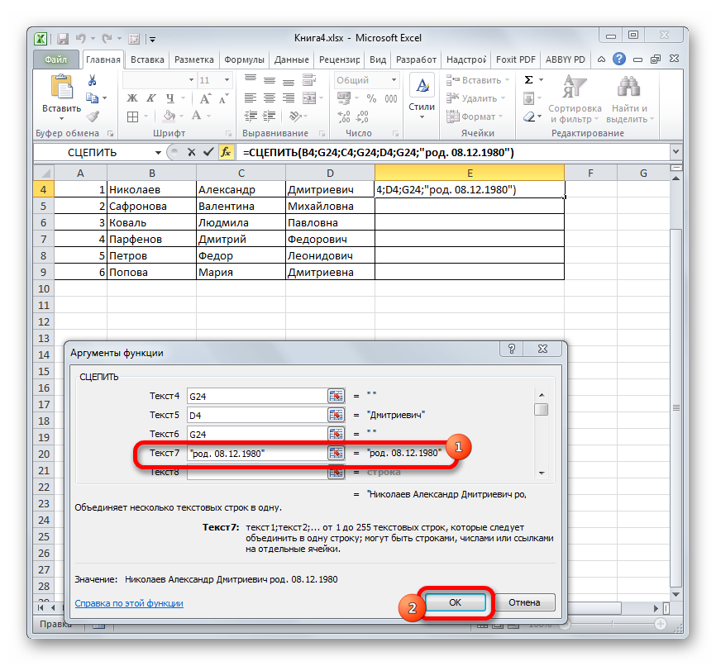Click the help button in the dialog title bar
The height and width of the screenshot is (666, 716).
tap(513, 350)
